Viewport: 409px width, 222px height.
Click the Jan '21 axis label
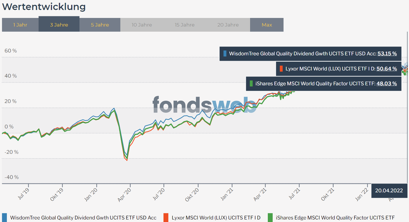pyautogui.click(x=227, y=194)
